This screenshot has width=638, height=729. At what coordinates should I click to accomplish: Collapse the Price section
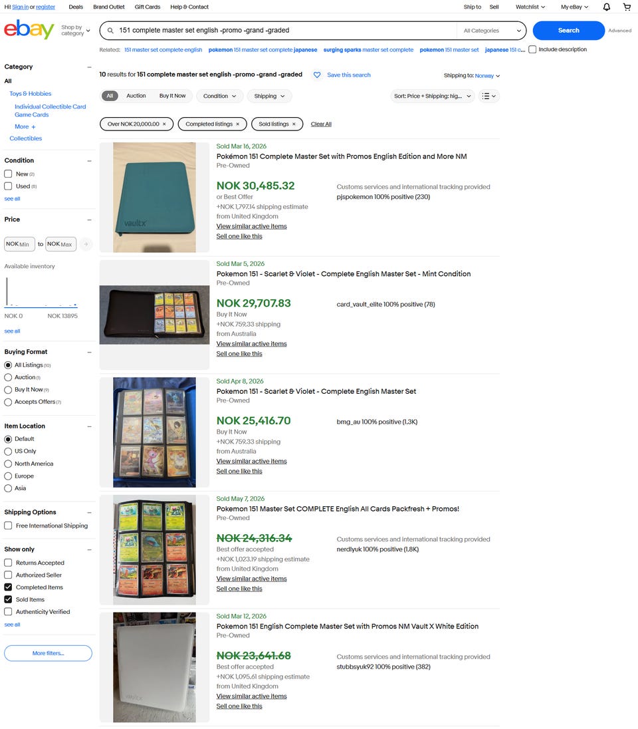coord(89,220)
